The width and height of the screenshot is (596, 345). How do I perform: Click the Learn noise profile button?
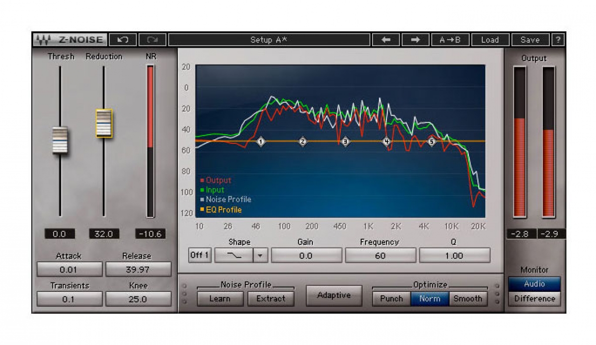click(220, 298)
